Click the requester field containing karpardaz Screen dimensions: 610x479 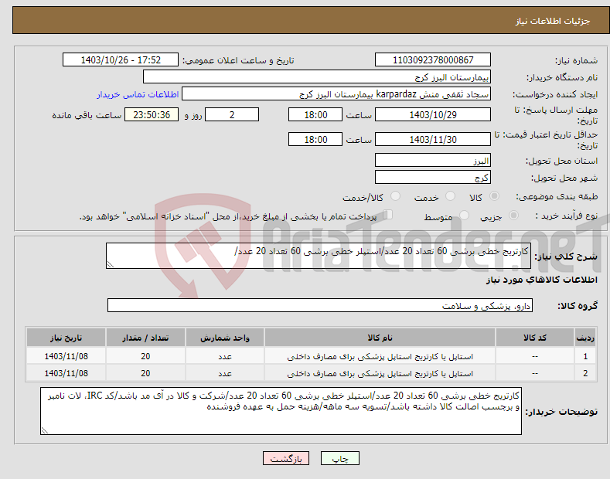[x=336, y=94]
